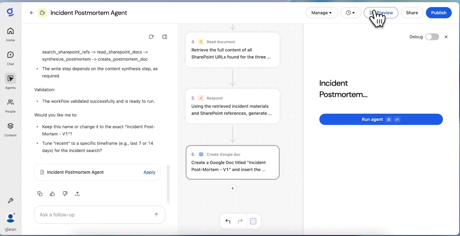
Task: Go to Home in sidebar
Action: coord(10,34)
